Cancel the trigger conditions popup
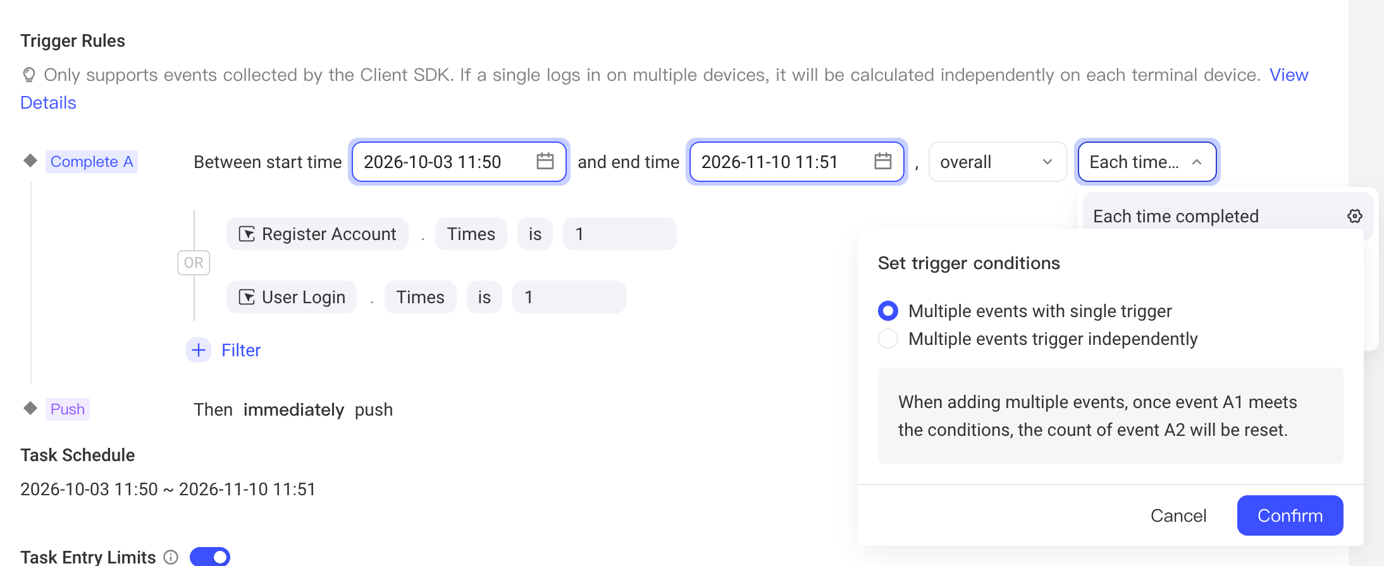The height and width of the screenshot is (566, 1384). 1178,515
